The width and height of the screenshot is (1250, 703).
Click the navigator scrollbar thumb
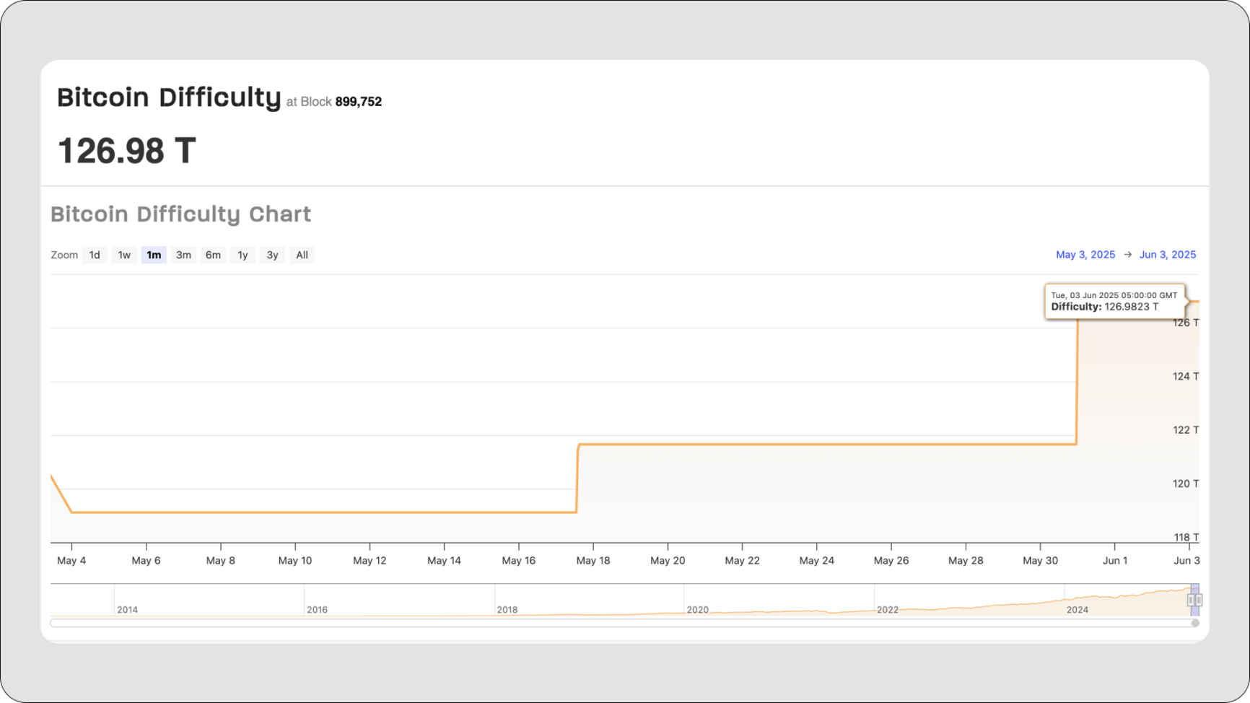pos(1195,623)
